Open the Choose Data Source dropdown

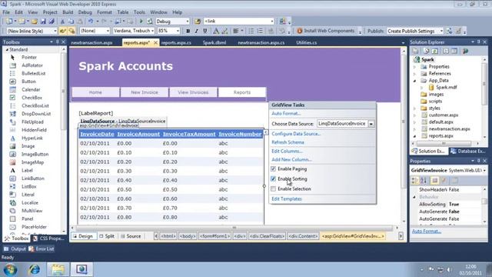(371, 124)
